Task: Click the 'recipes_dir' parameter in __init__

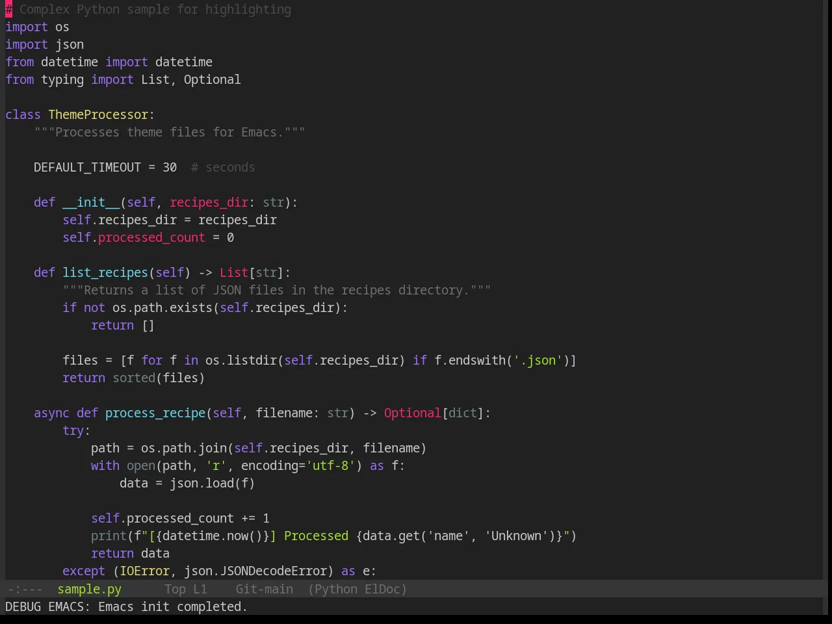Action: (x=209, y=203)
